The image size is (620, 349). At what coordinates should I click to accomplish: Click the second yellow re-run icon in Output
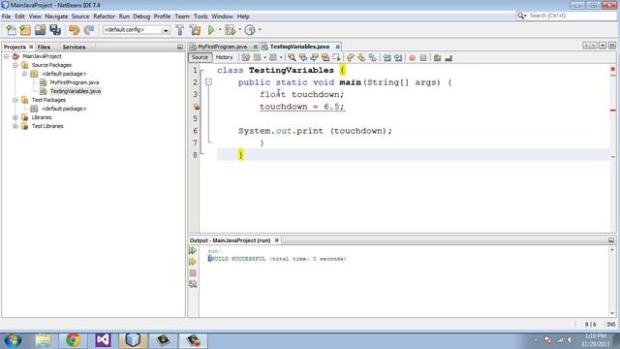(x=193, y=262)
